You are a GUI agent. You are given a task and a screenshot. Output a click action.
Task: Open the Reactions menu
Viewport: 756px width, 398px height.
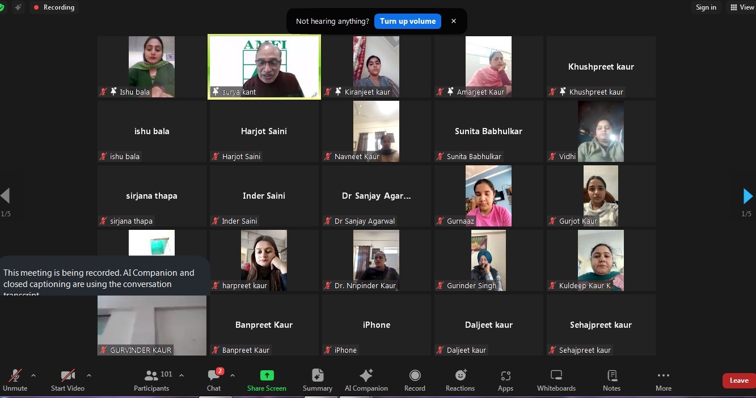point(460,380)
